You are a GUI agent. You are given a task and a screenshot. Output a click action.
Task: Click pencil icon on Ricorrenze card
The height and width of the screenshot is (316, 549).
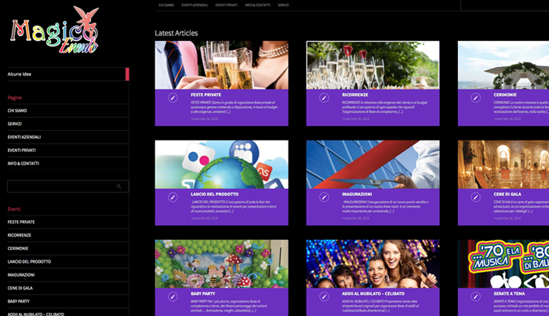(324, 98)
